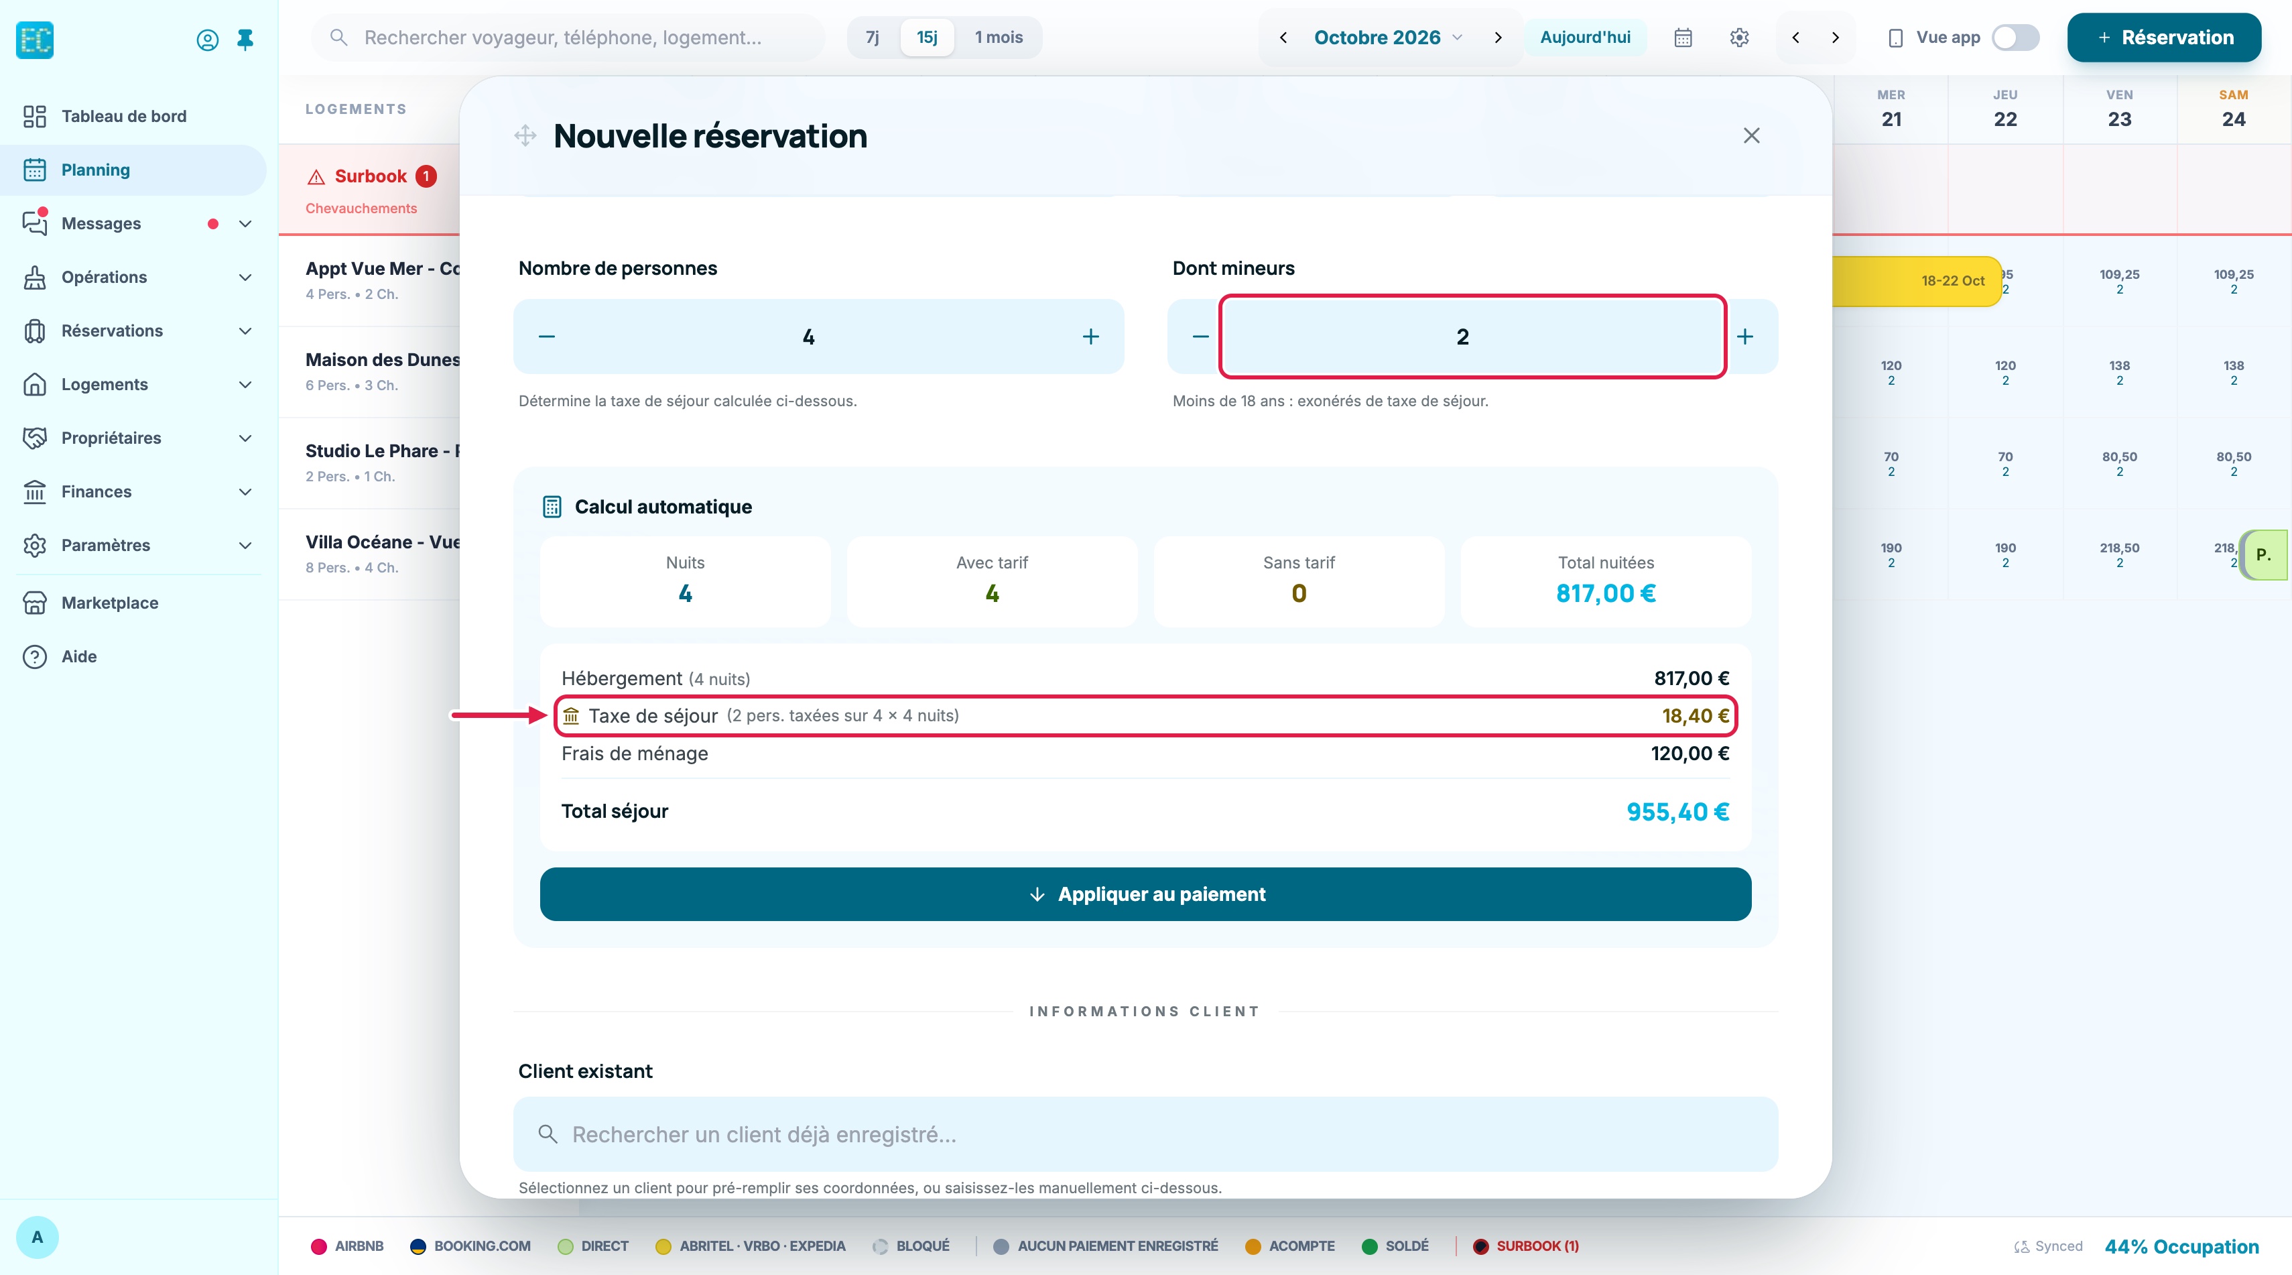Click the pin sidebar icon
This screenshot has height=1275, width=2292.
click(x=245, y=39)
